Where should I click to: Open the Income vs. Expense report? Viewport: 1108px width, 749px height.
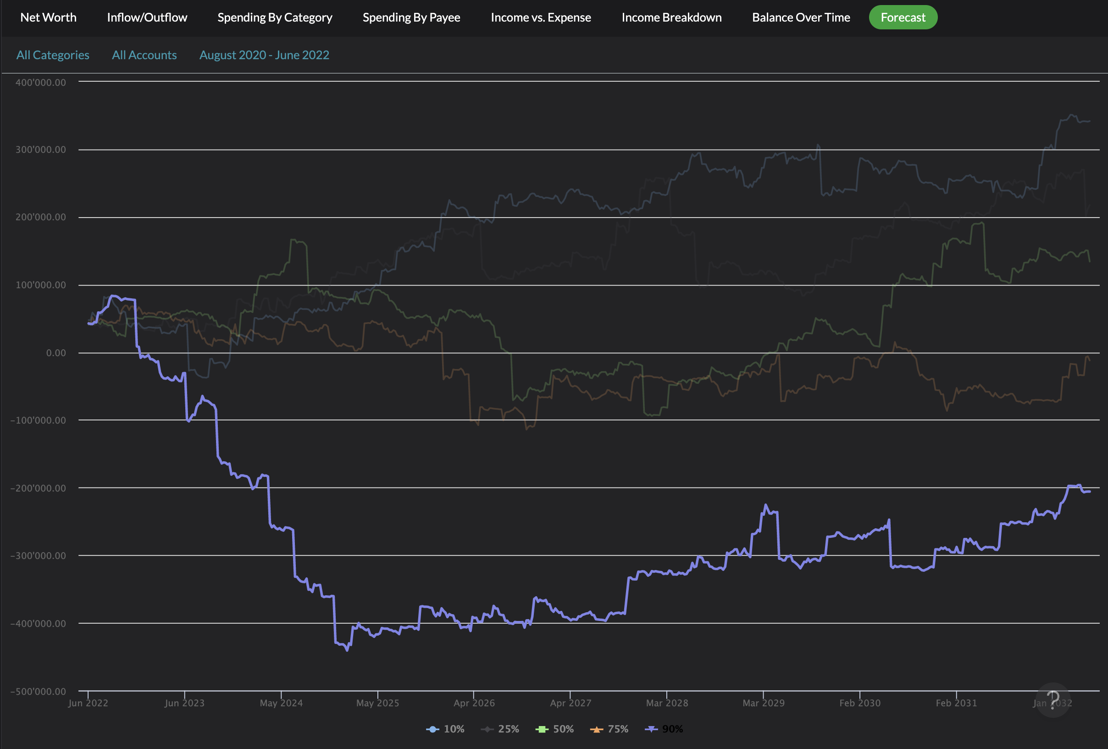541,17
